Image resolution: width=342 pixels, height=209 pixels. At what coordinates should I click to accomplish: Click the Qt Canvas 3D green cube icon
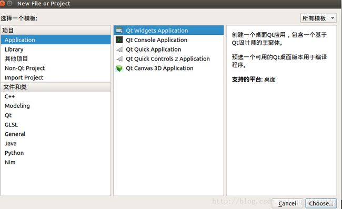119,68
